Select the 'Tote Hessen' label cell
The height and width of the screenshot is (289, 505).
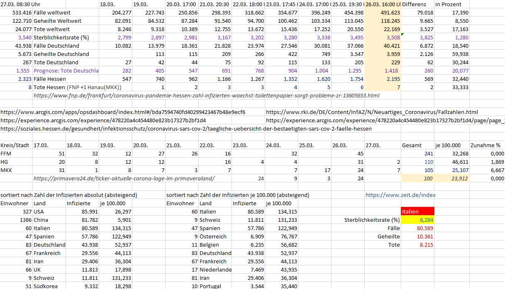click(49, 87)
